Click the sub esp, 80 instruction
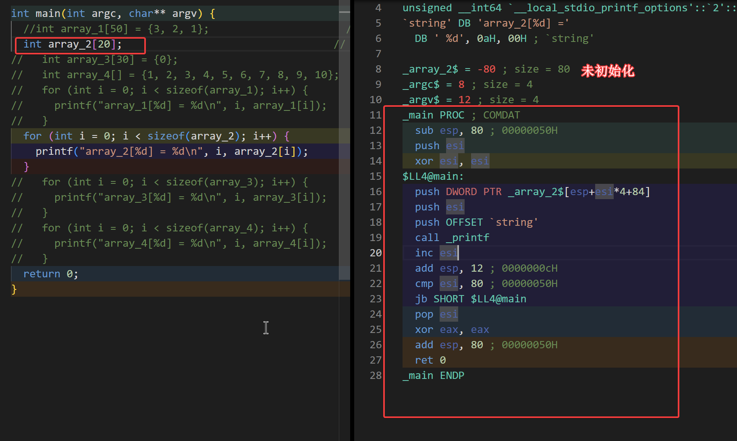Viewport: 737px width, 441px height. [449, 131]
